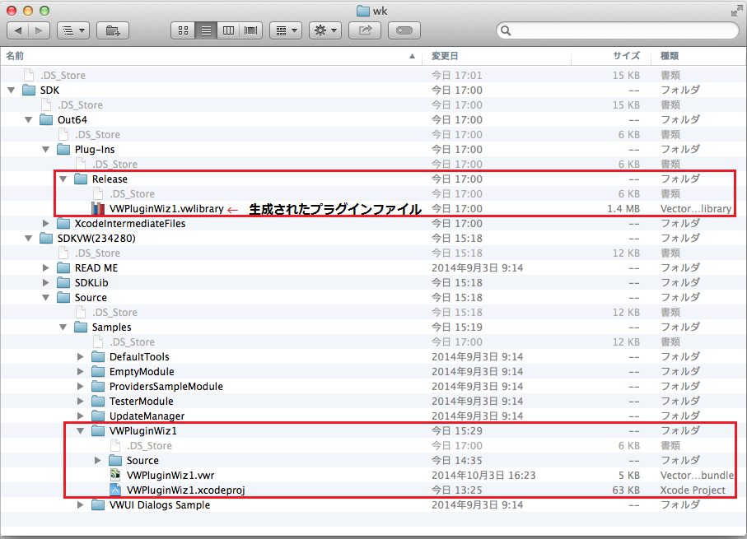The image size is (747, 539).
Task: Select the READ ME folder icon
Action: tap(63, 267)
